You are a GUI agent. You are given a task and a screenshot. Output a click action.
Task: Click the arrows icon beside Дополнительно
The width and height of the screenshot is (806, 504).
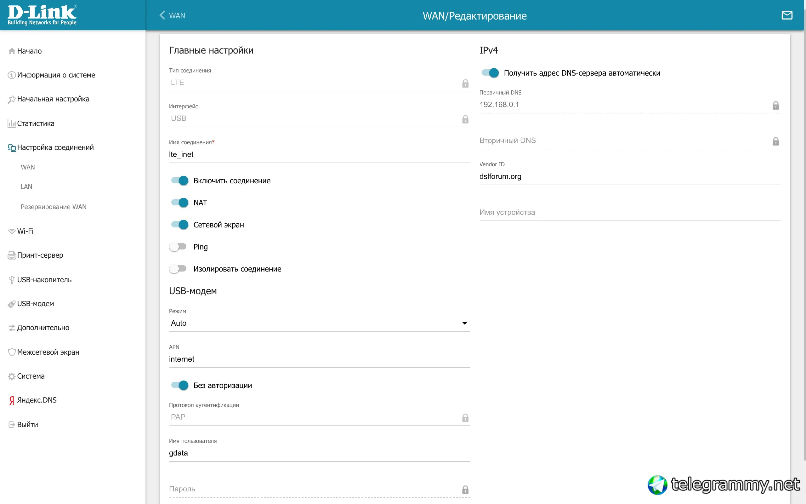point(12,328)
